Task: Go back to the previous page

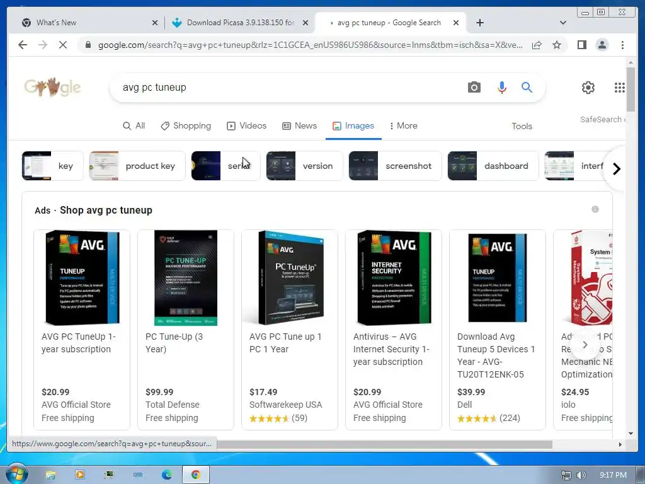Action: click(23, 45)
